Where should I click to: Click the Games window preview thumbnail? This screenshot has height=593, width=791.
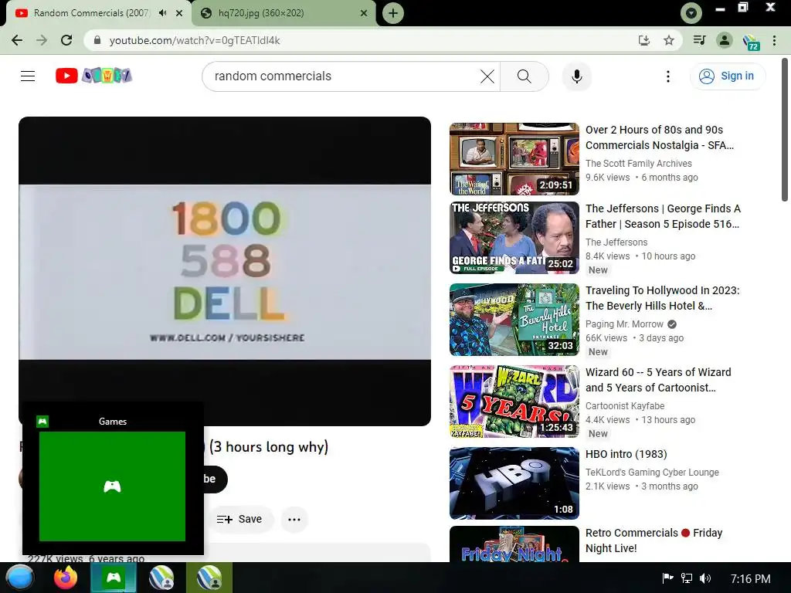[112, 486]
